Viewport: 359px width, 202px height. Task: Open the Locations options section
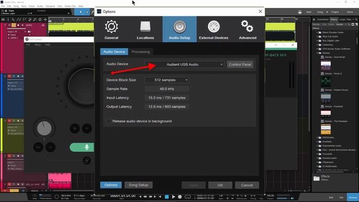(x=145, y=29)
